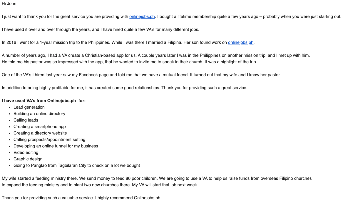Open the onlinejobs.ph link in the thank-you sentence
This screenshot has height=201, width=343.
coord(142,16)
